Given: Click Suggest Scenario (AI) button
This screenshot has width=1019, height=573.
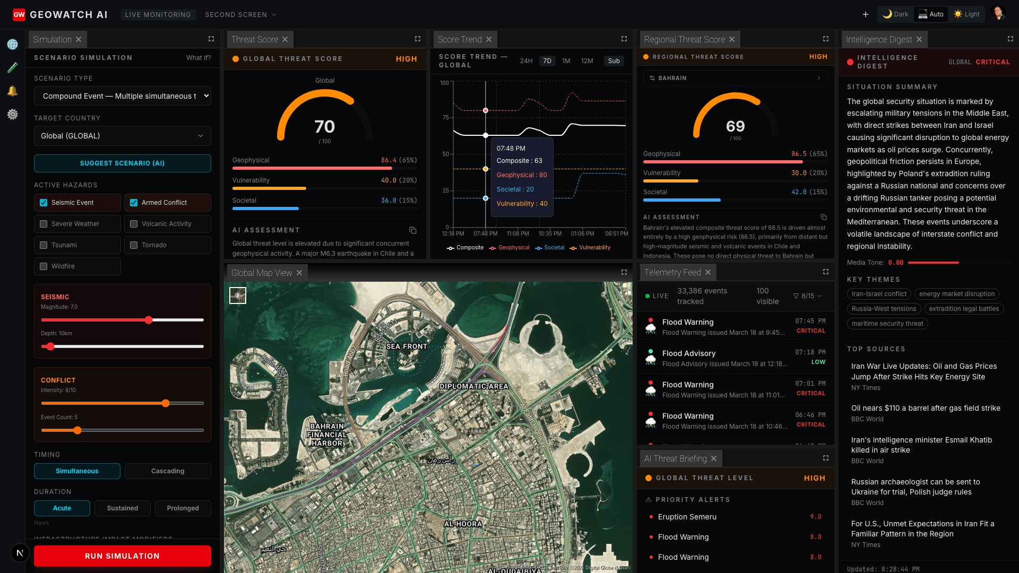Looking at the screenshot, I should [x=123, y=163].
